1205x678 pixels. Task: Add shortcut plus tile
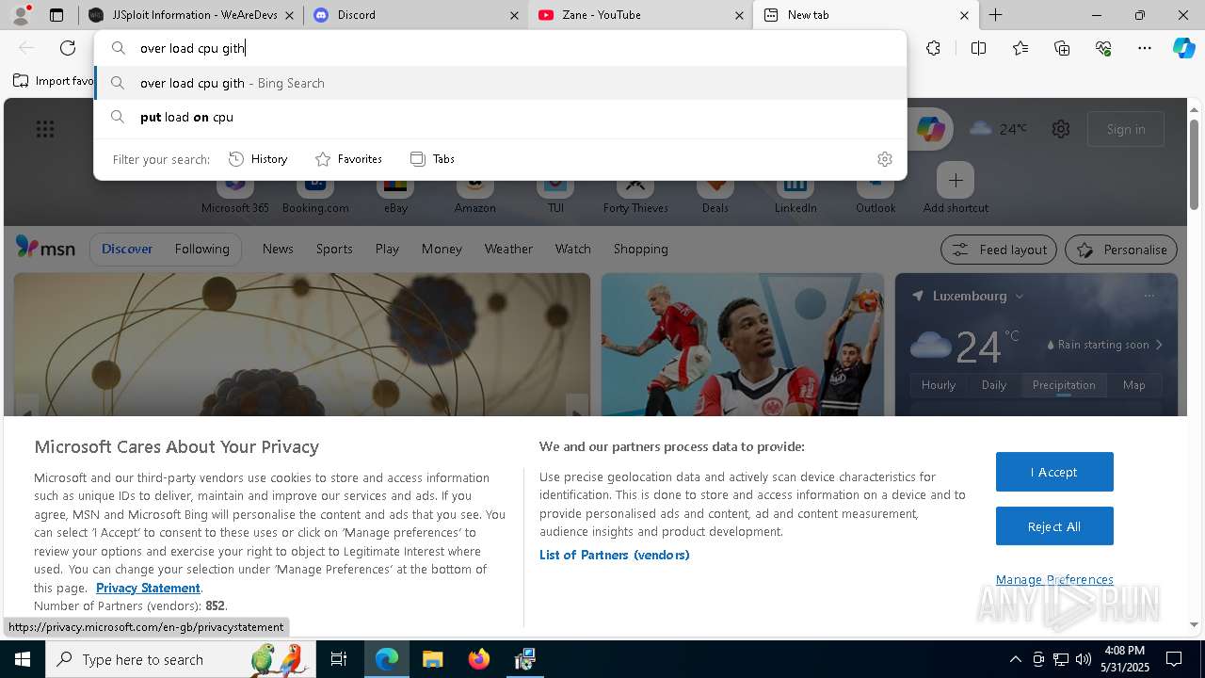tap(956, 187)
